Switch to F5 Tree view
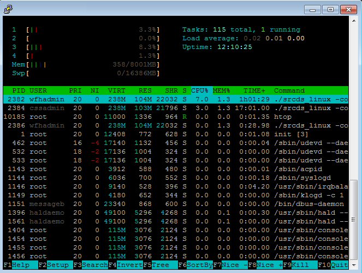The height and width of the screenshot is (273, 362). pyautogui.click(x=161, y=265)
